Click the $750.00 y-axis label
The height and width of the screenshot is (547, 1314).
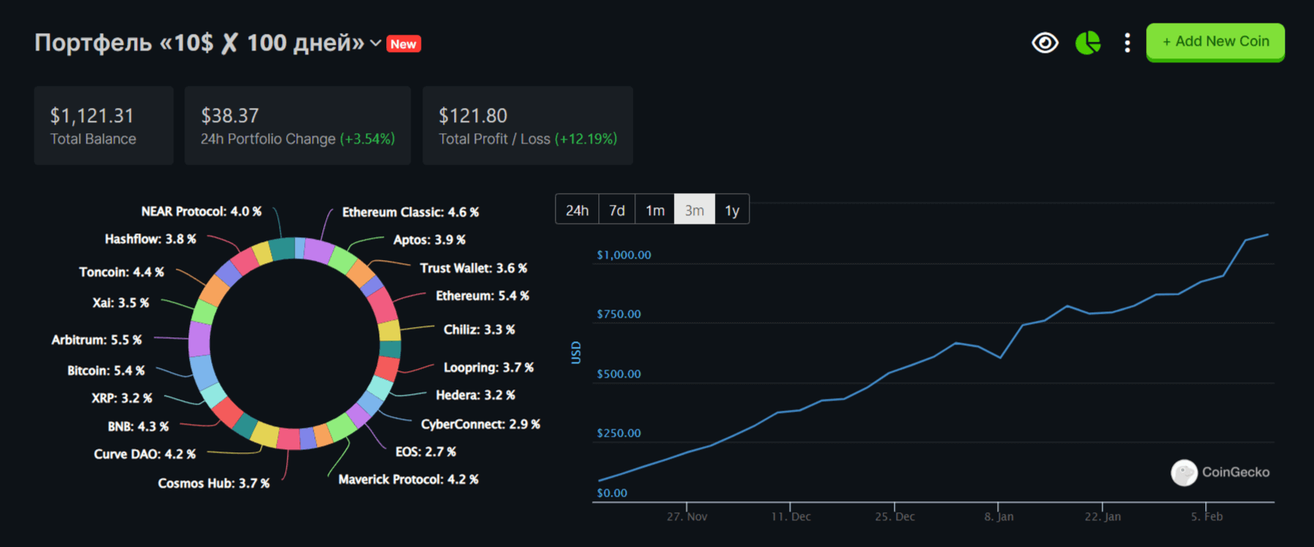pyautogui.click(x=619, y=314)
